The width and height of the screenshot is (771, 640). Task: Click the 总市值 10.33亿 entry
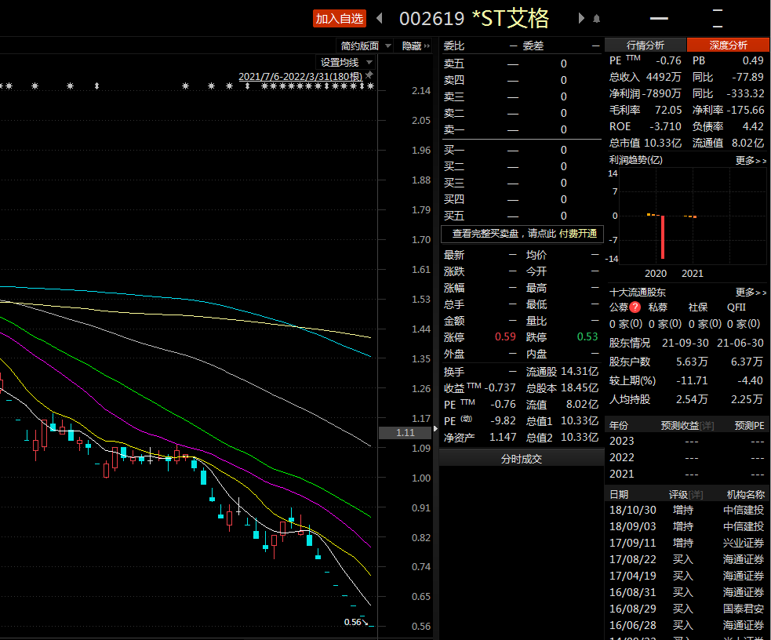click(646, 143)
